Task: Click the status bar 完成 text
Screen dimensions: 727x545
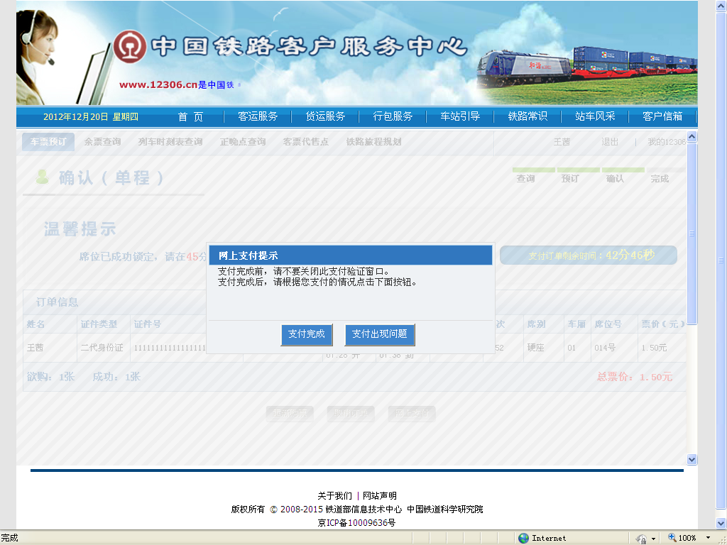Action: point(9,538)
